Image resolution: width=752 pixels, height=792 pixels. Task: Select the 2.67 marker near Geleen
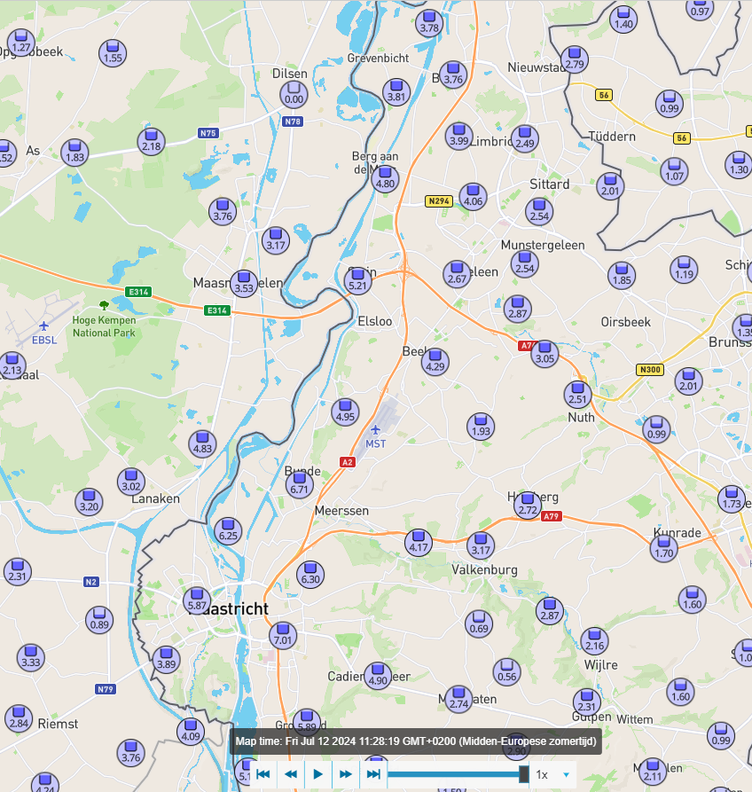click(x=457, y=274)
